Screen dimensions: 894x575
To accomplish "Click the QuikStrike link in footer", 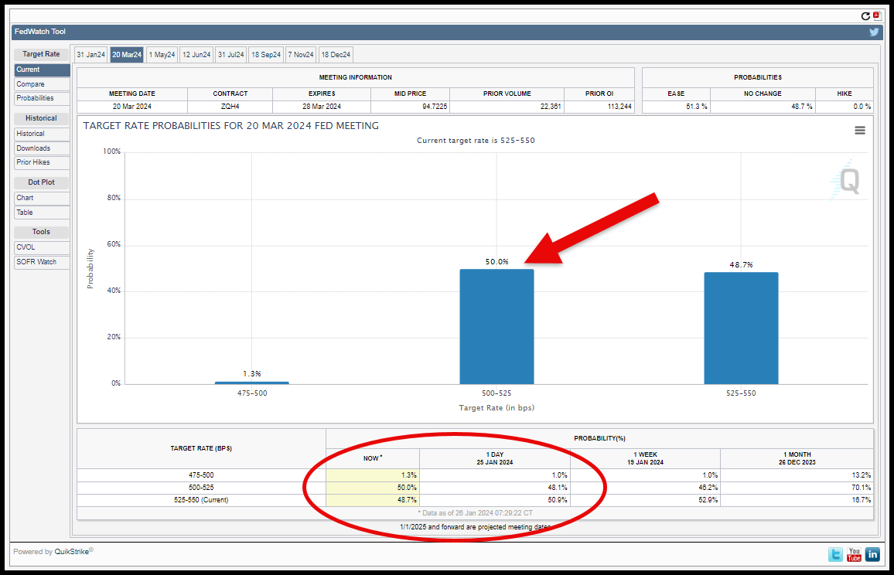I will (x=72, y=552).
